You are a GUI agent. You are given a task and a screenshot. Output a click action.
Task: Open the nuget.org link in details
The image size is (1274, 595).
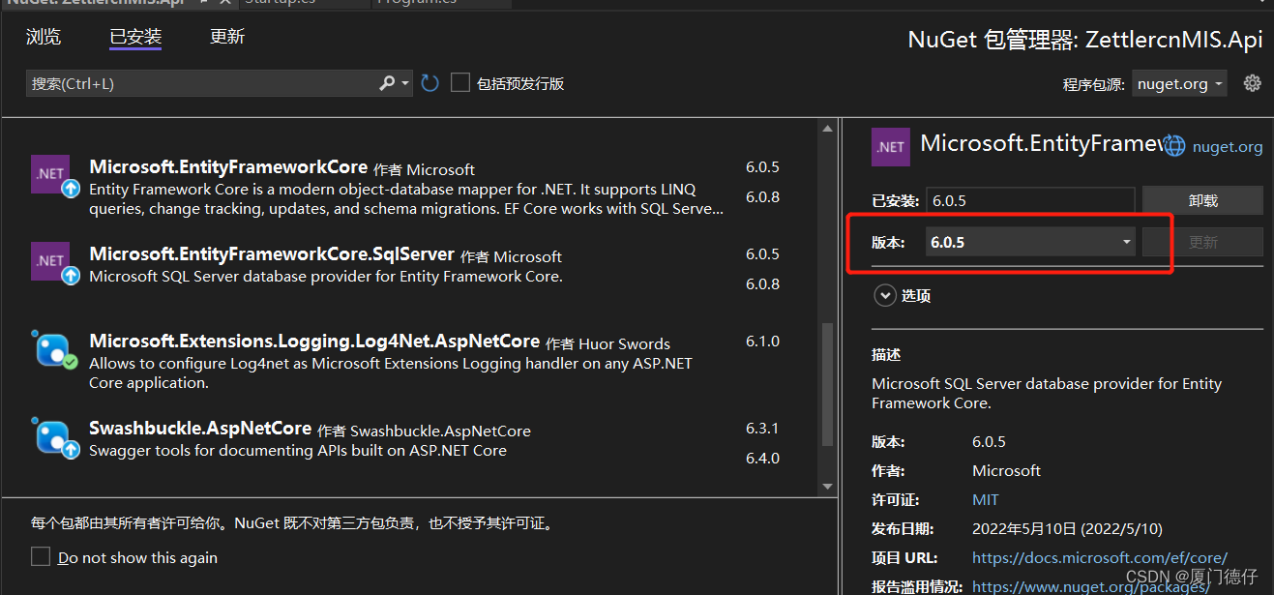coord(1228,147)
